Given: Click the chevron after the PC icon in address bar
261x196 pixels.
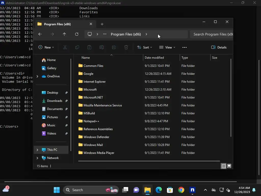Looking at the screenshot, I should pyautogui.click(x=97, y=34).
